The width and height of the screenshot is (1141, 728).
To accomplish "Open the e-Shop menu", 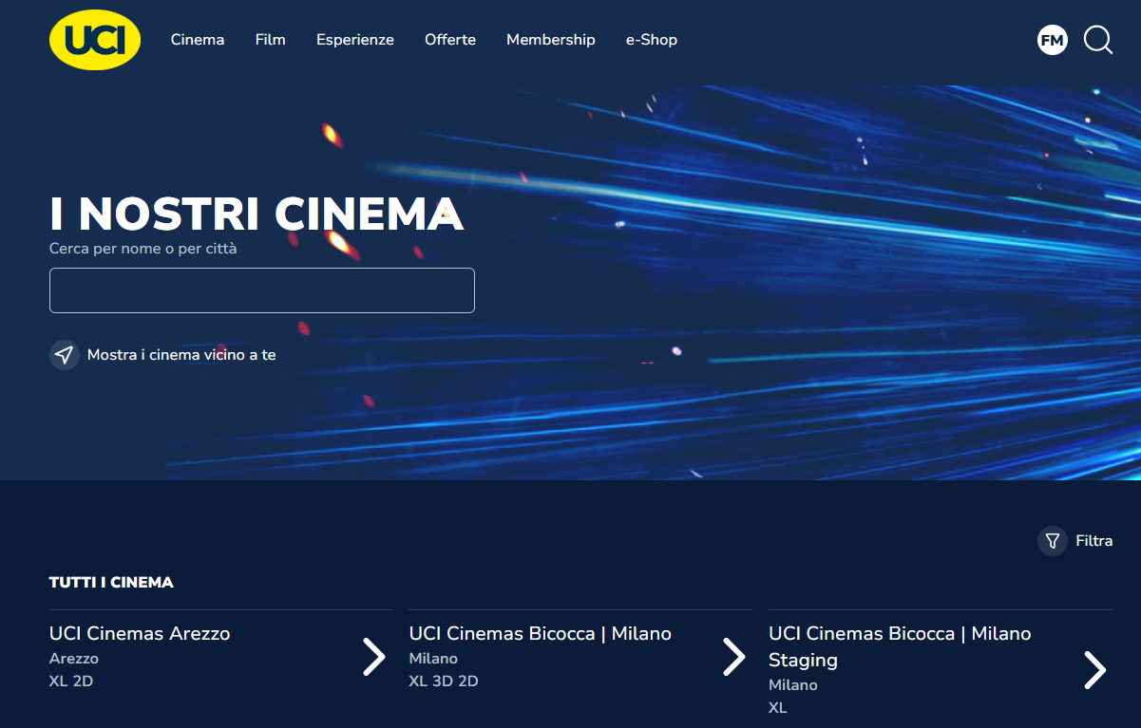I will pos(652,40).
